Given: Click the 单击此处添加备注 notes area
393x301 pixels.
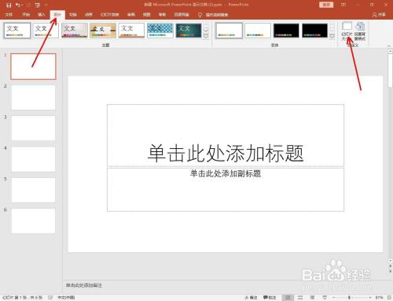Looking at the screenshot, I should pos(84,285).
